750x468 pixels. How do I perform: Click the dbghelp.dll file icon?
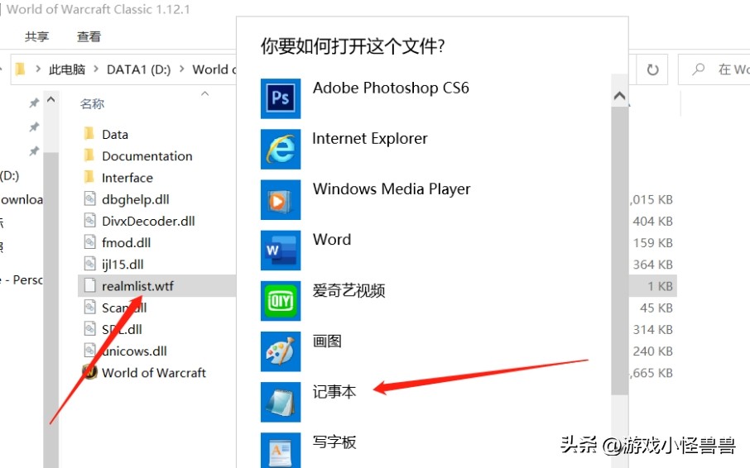89,198
